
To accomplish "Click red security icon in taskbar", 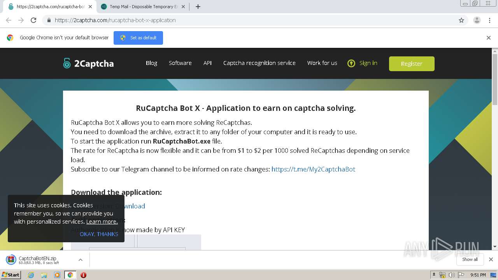I will [x=83, y=275].
